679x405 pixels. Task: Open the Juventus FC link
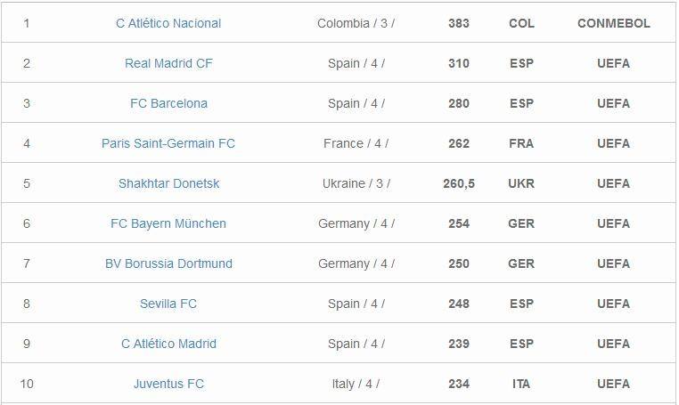[x=168, y=384]
